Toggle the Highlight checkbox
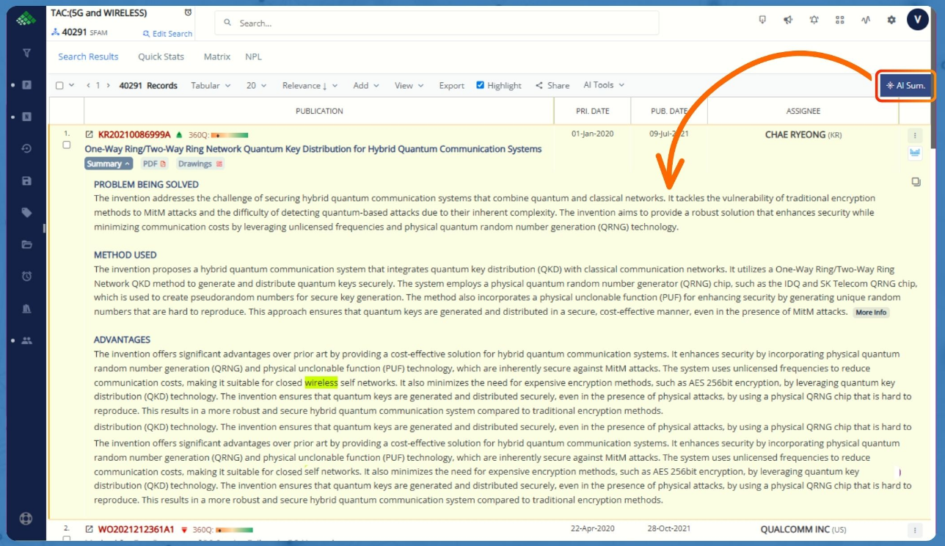The image size is (945, 546). tap(481, 85)
